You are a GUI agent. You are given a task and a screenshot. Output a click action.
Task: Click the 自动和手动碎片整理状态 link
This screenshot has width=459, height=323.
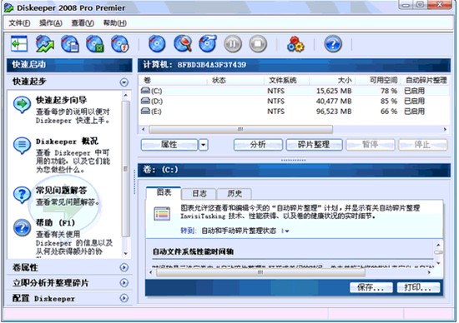[x=239, y=231]
